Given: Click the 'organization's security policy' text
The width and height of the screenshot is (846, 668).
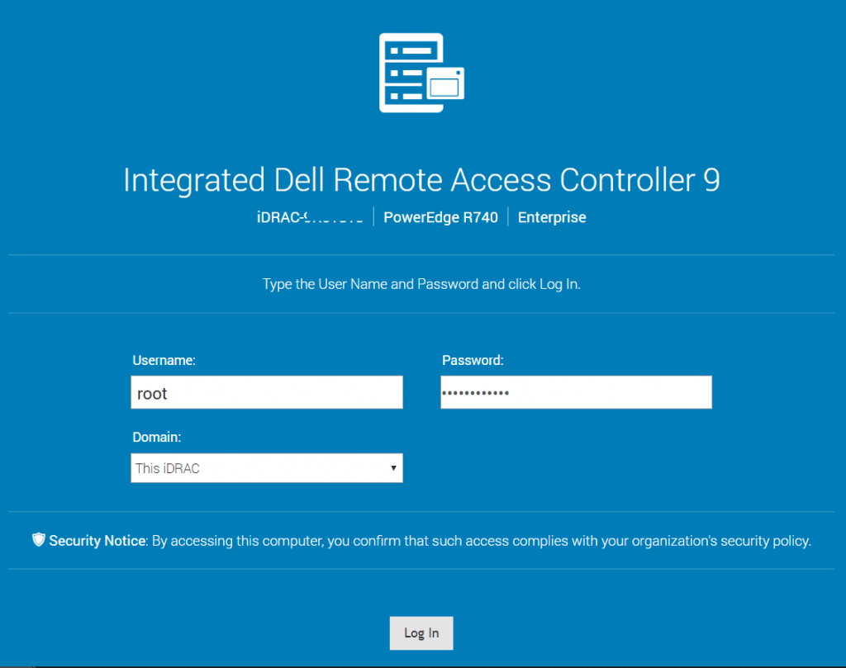Looking at the screenshot, I should [x=720, y=542].
